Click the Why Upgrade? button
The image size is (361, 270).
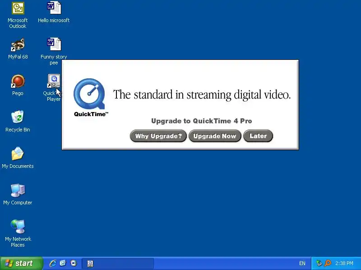coord(158,136)
